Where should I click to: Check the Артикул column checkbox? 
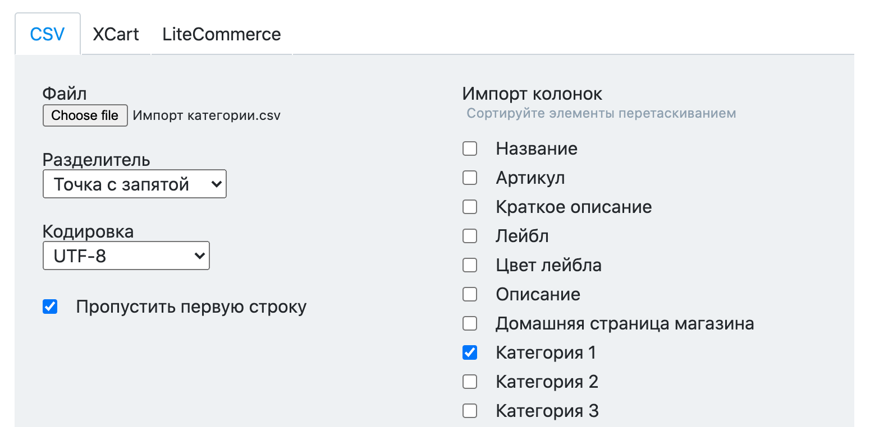click(470, 178)
